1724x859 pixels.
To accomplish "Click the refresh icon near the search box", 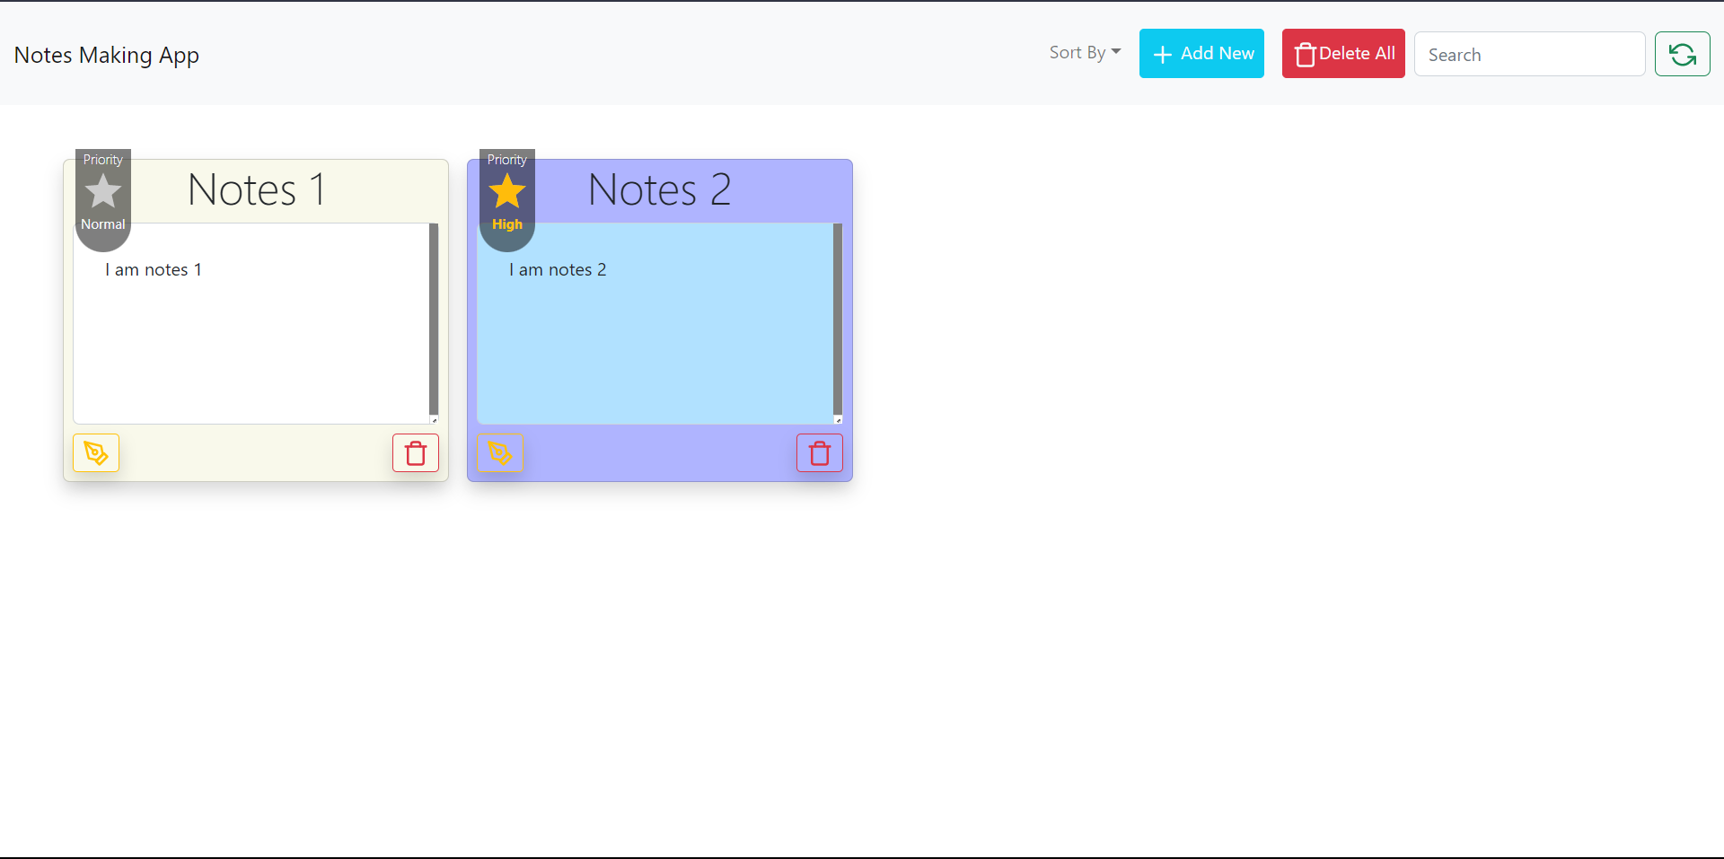I will (x=1683, y=54).
